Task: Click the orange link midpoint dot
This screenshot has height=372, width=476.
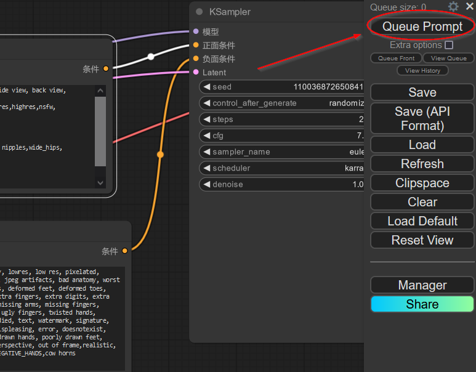Action: 160,155
